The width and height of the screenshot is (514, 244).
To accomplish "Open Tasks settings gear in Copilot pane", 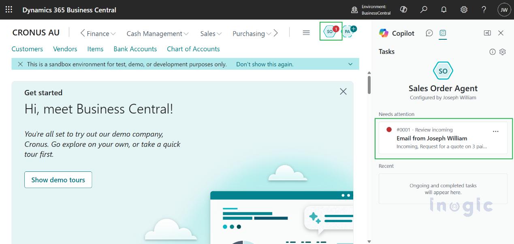I will [x=503, y=51].
